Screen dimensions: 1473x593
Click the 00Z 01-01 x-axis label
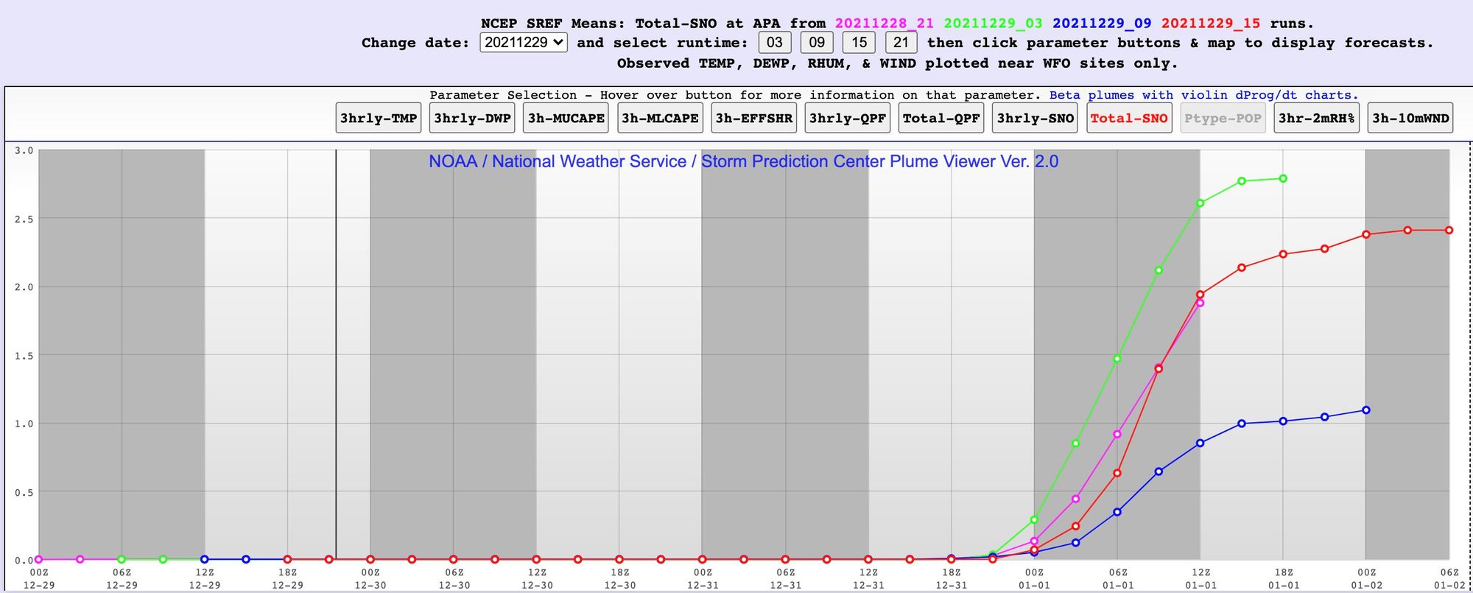tap(1034, 578)
